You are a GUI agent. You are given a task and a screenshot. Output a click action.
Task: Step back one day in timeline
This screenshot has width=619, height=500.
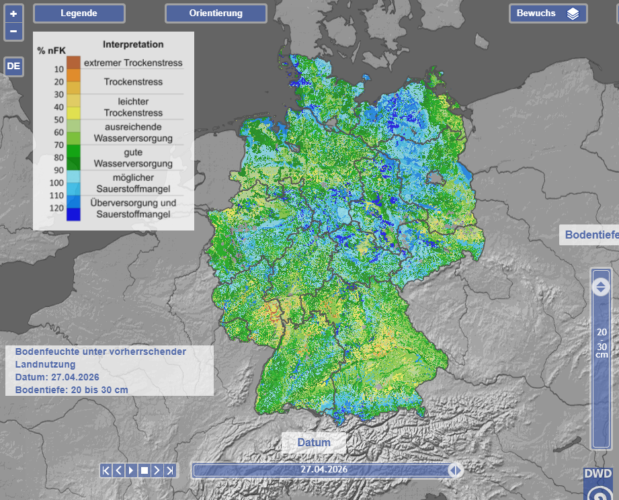(118, 470)
